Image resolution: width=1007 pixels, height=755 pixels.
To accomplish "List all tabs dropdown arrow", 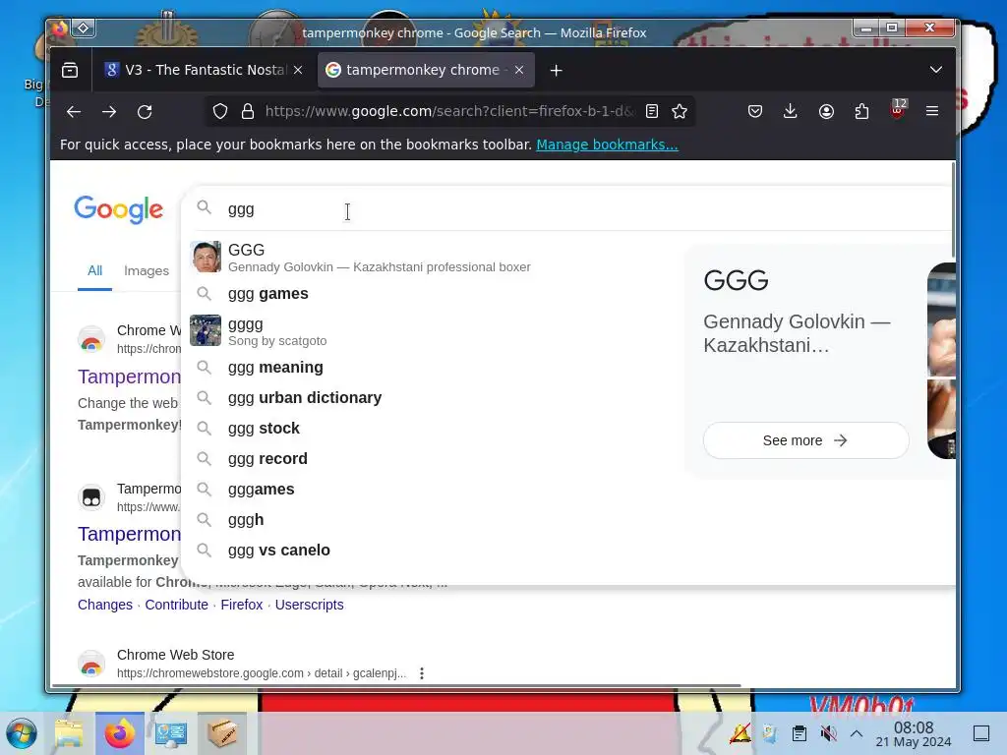I will click(936, 70).
